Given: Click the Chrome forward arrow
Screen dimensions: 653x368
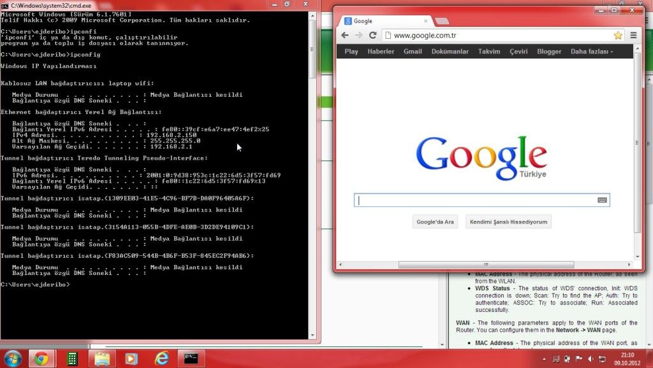Looking at the screenshot, I should tap(358, 36).
